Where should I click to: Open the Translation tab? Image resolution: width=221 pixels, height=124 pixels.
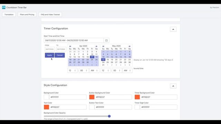9,14
